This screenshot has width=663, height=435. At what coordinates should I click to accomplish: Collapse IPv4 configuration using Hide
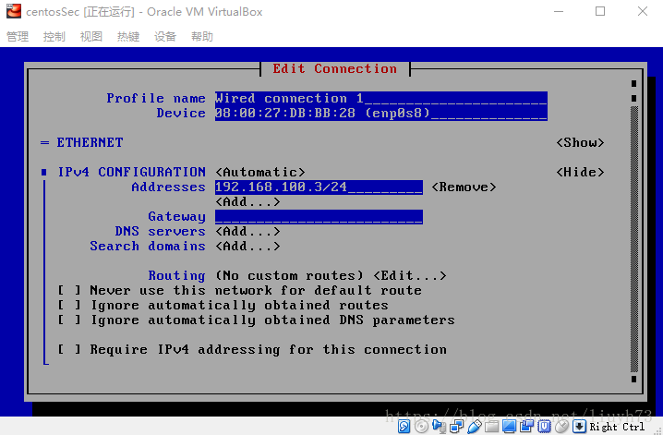pyautogui.click(x=580, y=173)
